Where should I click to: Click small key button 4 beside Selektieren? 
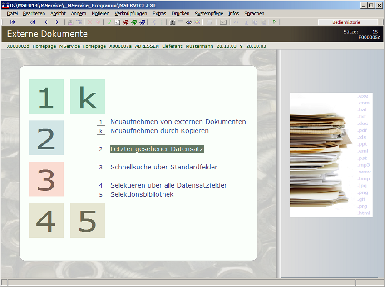(101, 186)
